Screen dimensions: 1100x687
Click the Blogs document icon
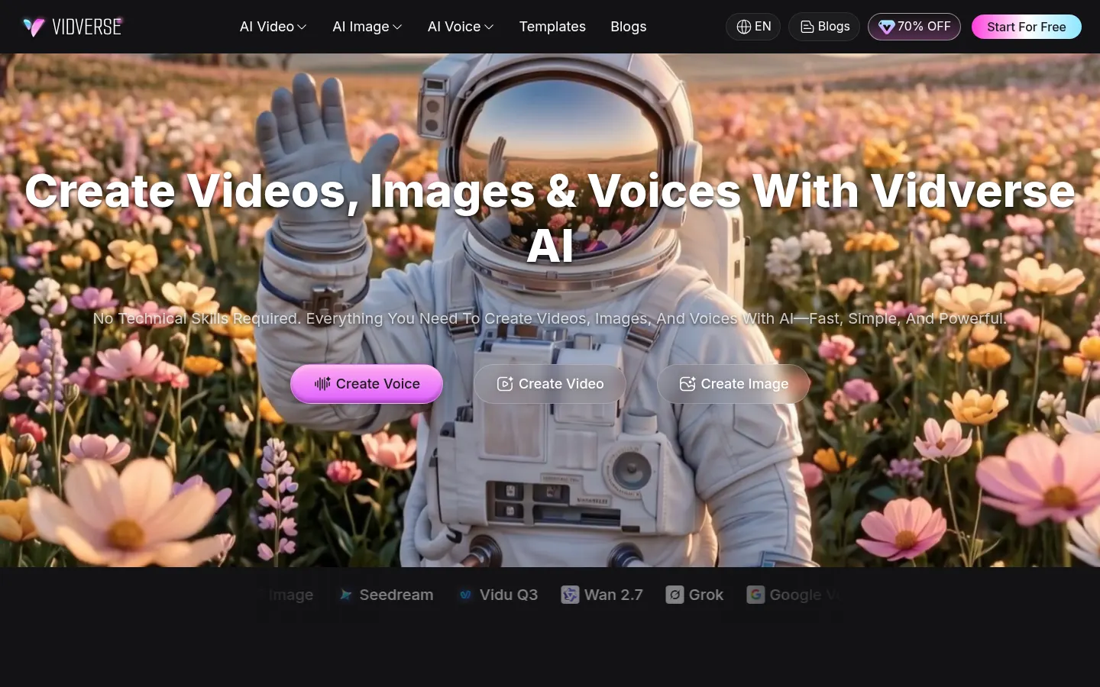pos(807,27)
